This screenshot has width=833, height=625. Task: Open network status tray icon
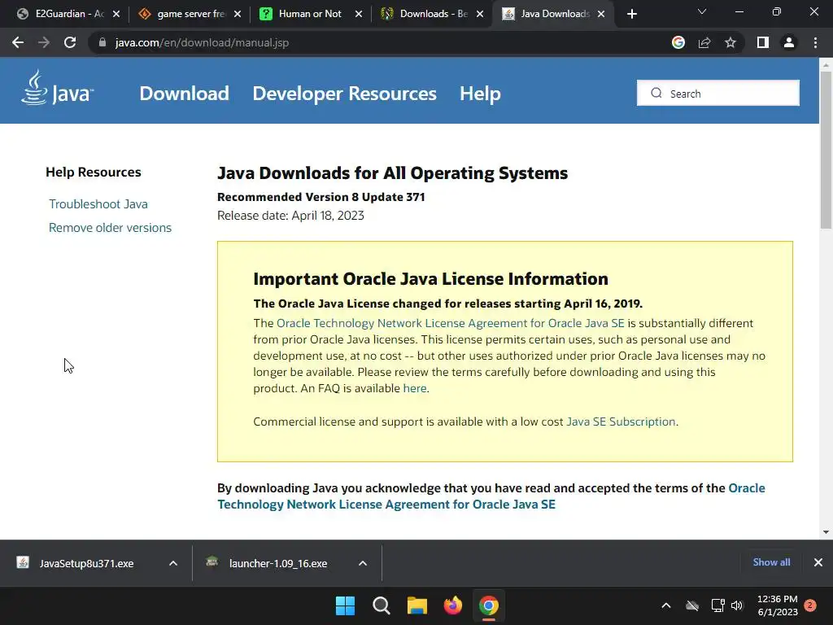tap(717, 605)
